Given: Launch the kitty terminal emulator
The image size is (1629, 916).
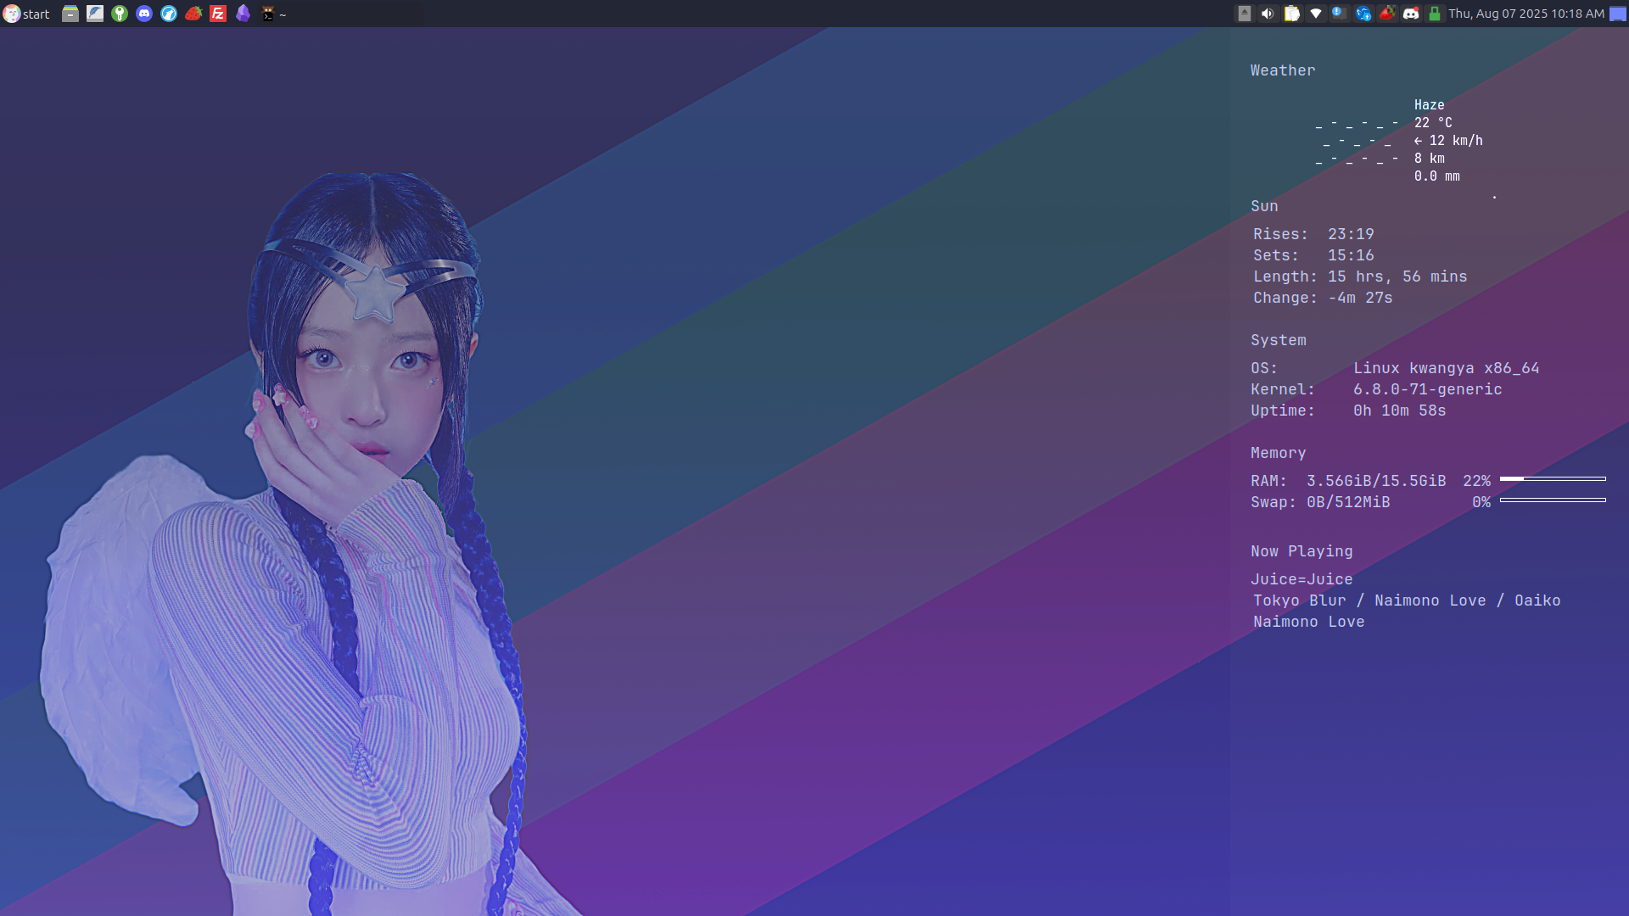Looking at the screenshot, I should pyautogui.click(x=270, y=14).
